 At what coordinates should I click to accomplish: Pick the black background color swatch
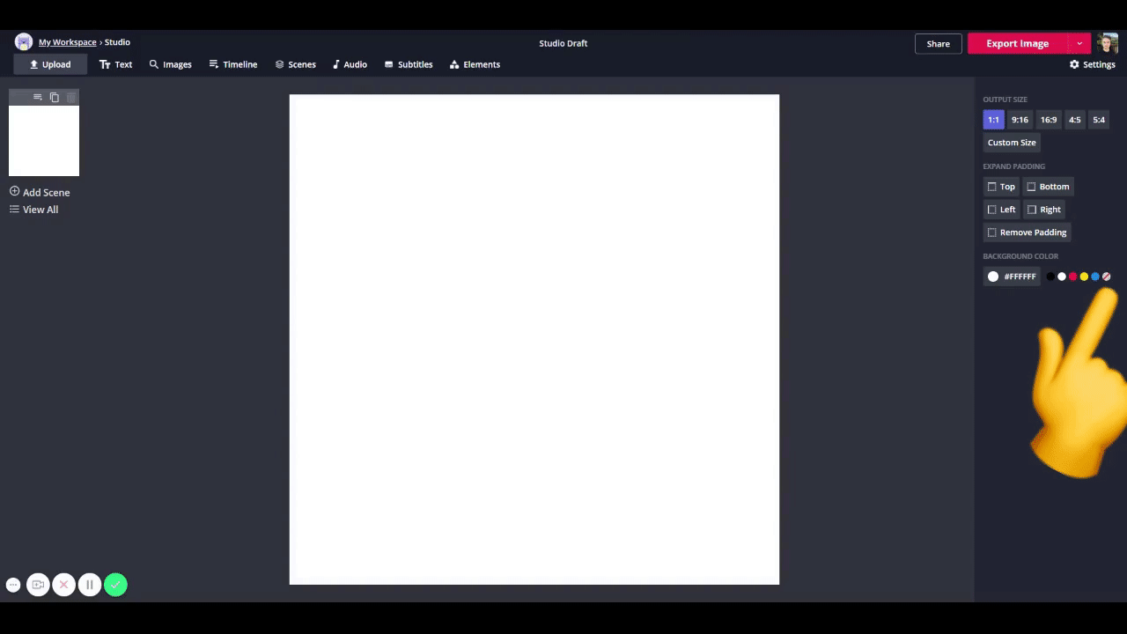pyautogui.click(x=1050, y=276)
